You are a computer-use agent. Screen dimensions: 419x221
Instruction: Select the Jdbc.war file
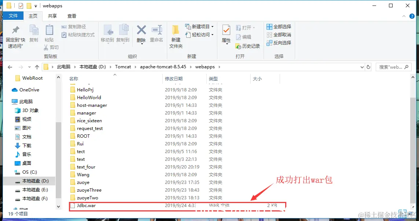tap(87, 206)
